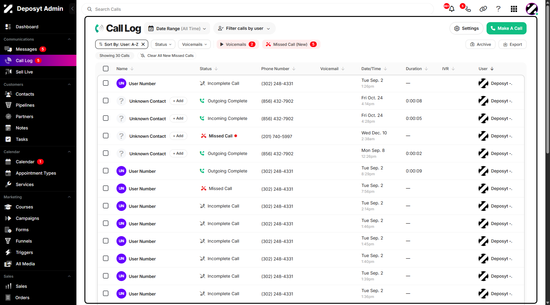550x305 pixels.
Task: Check the 7:56pm Missed Call row checkbox
Action: tap(106, 188)
